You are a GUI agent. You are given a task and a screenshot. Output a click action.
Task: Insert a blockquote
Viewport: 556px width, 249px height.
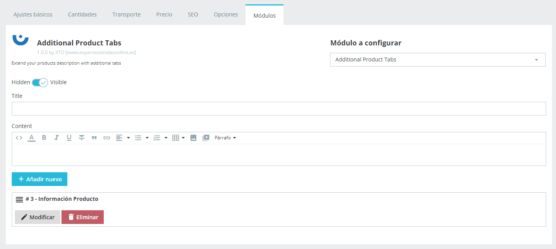coord(94,138)
